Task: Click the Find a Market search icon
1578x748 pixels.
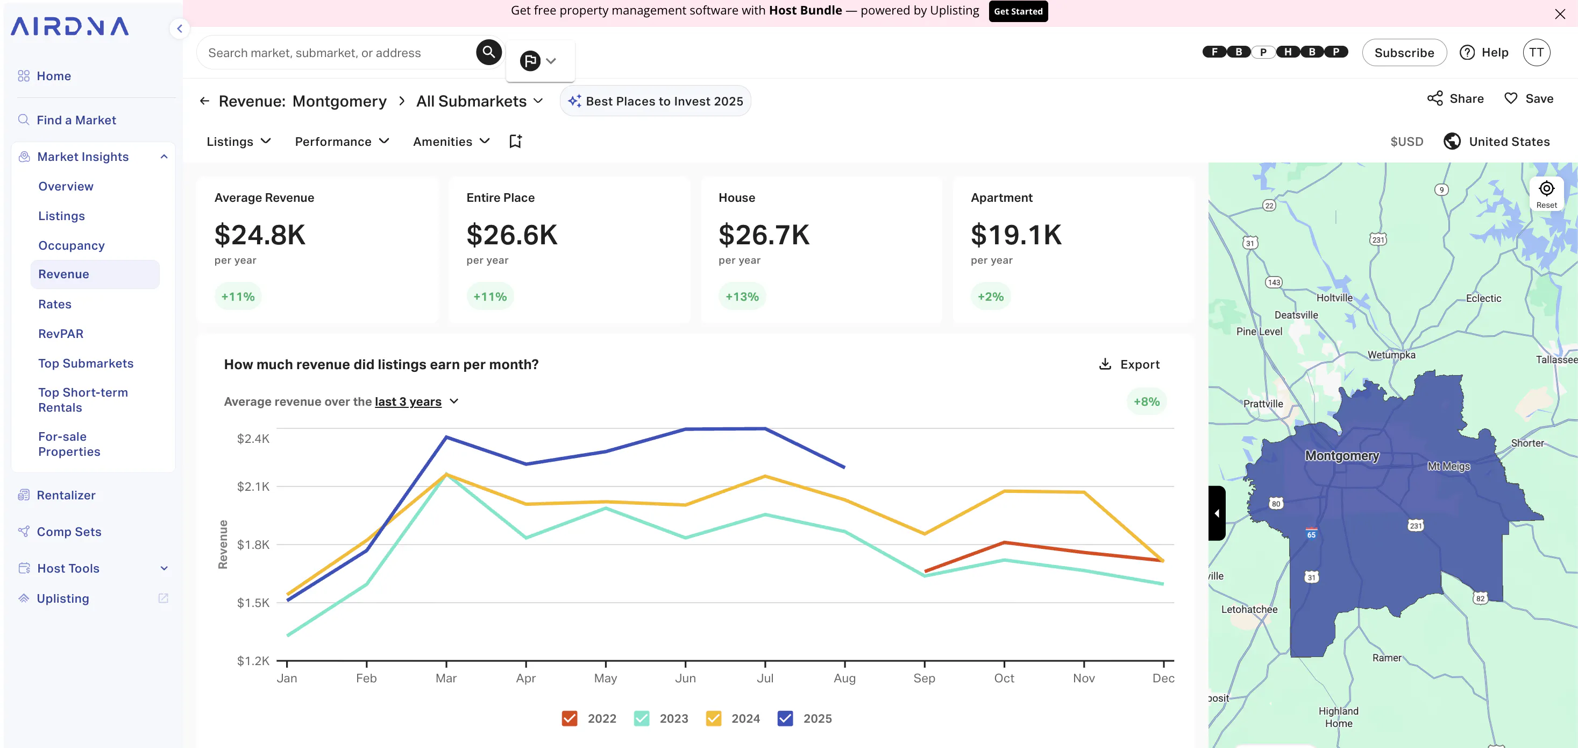Action: pyautogui.click(x=24, y=119)
